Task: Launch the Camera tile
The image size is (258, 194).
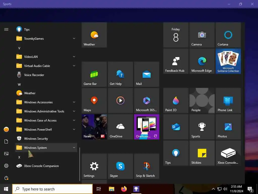Action: [202, 35]
